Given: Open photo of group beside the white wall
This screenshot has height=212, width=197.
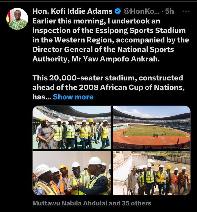Looking at the screenshot, I should [x=152, y=173].
